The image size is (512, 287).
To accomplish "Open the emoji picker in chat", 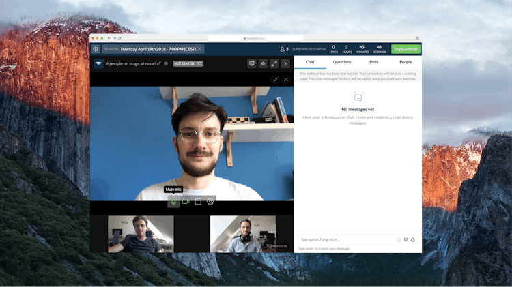I will pyautogui.click(x=399, y=239).
